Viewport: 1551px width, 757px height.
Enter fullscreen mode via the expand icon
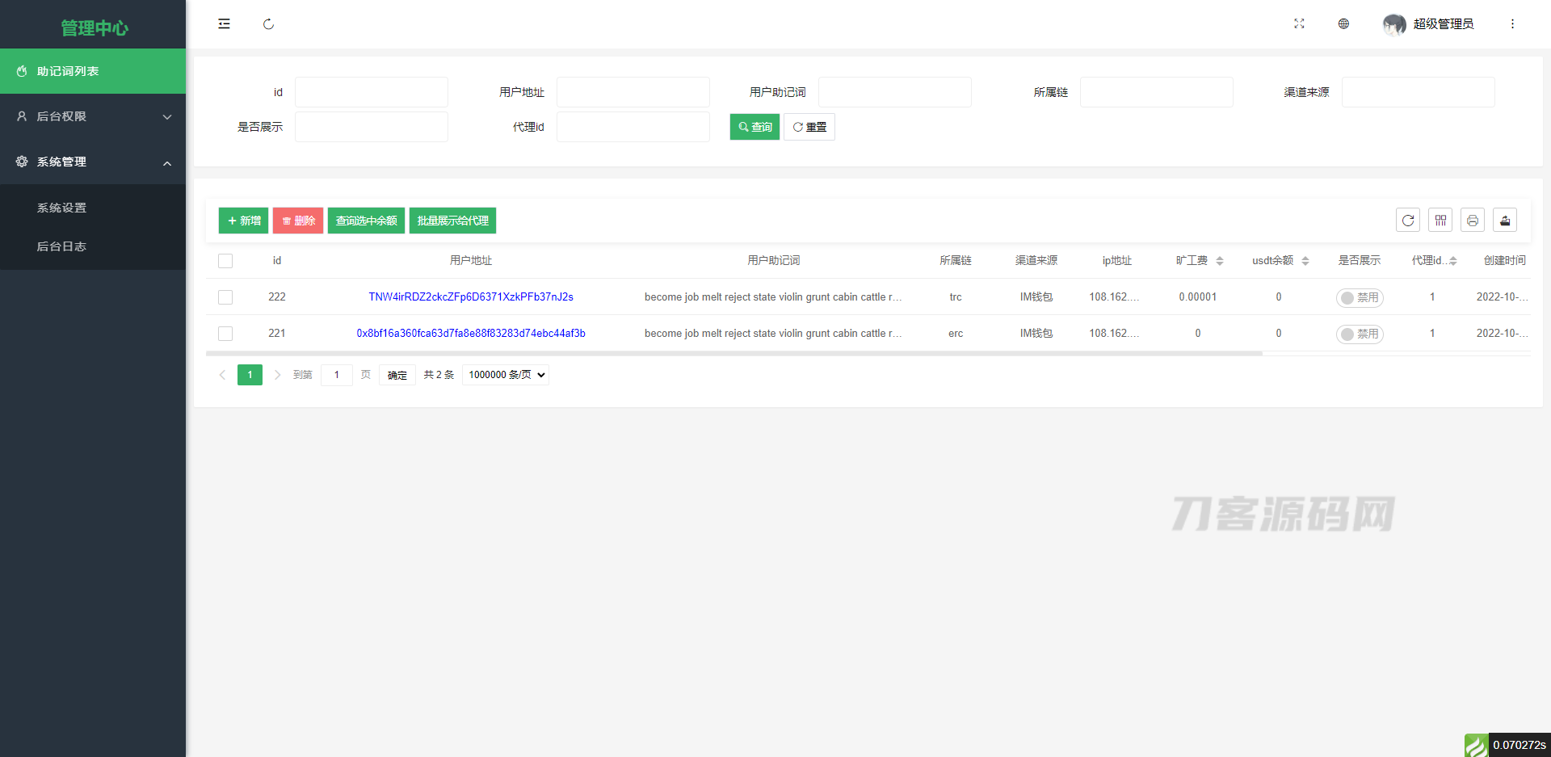[1299, 24]
